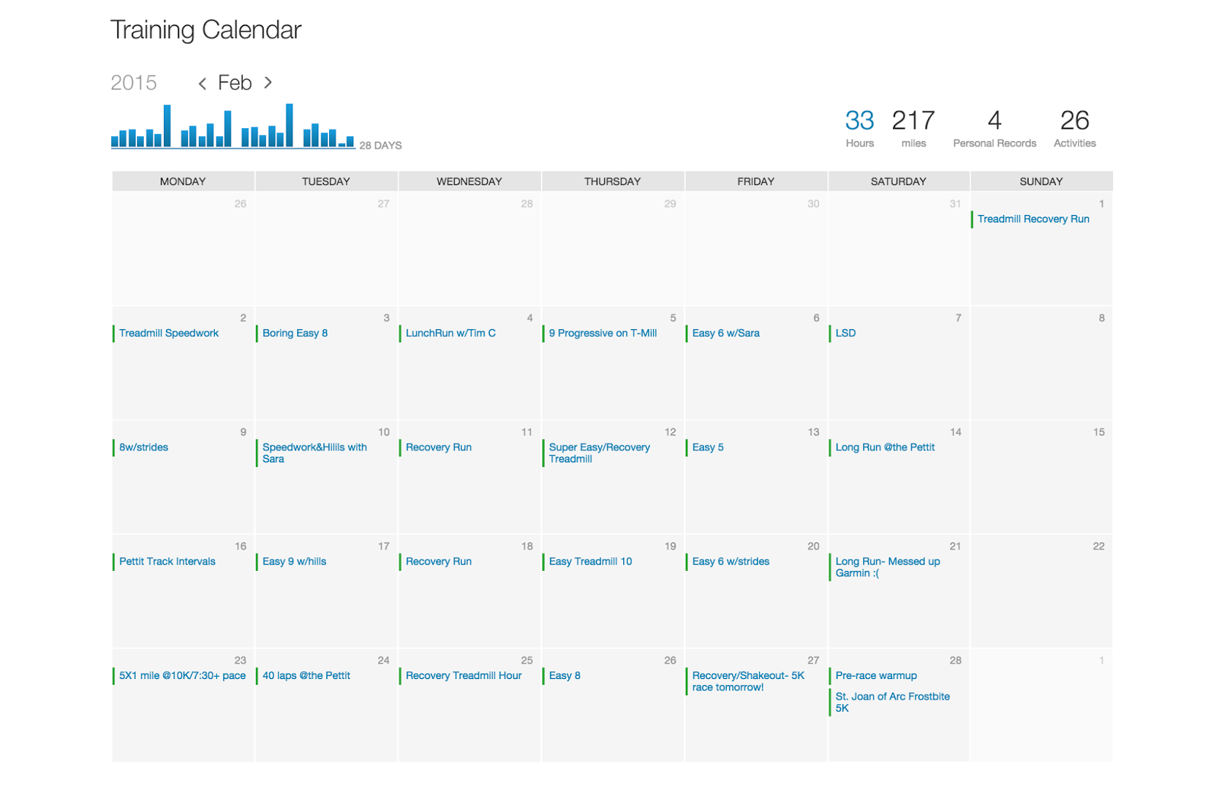Open Speedwork&Hills with Sara activity
Screen dimensions: 1219x788
314,453
